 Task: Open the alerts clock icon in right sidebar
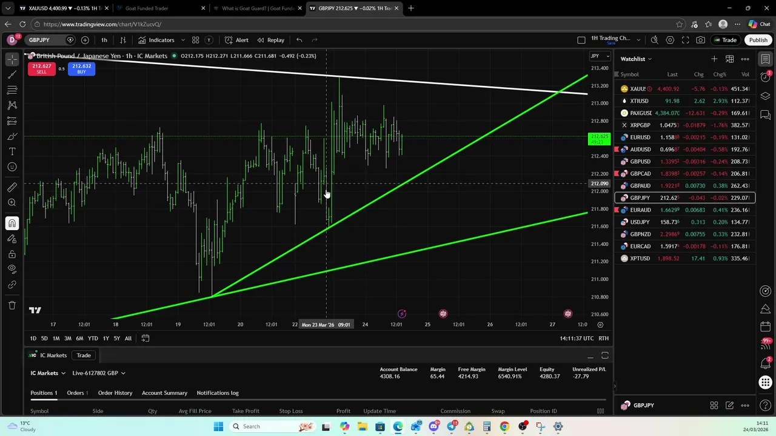tap(766, 77)
